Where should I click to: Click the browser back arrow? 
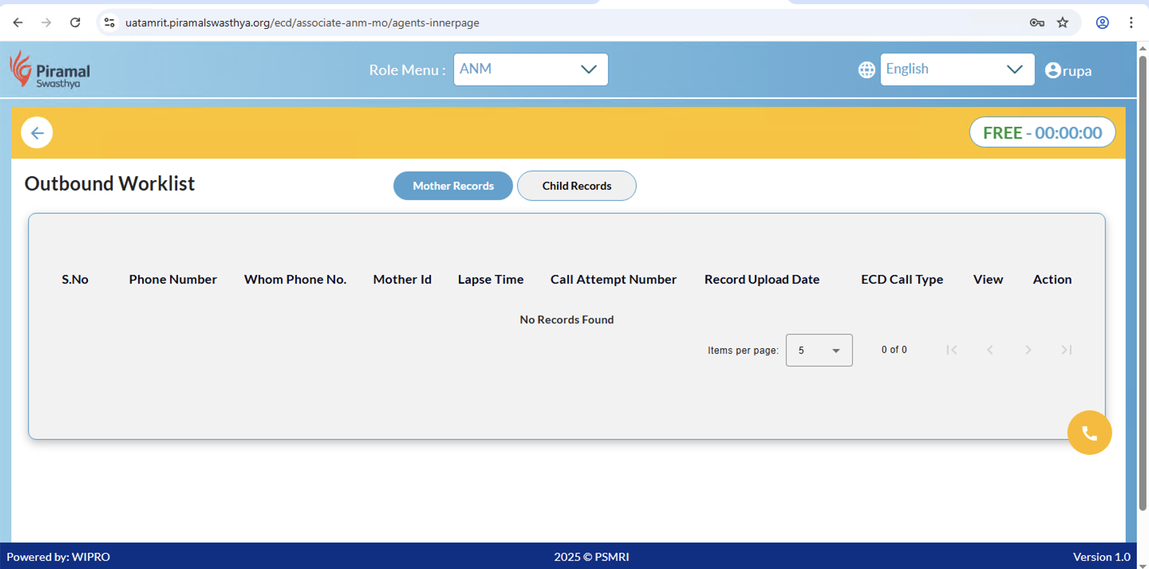pyautogui.click(x=18, y=22)
